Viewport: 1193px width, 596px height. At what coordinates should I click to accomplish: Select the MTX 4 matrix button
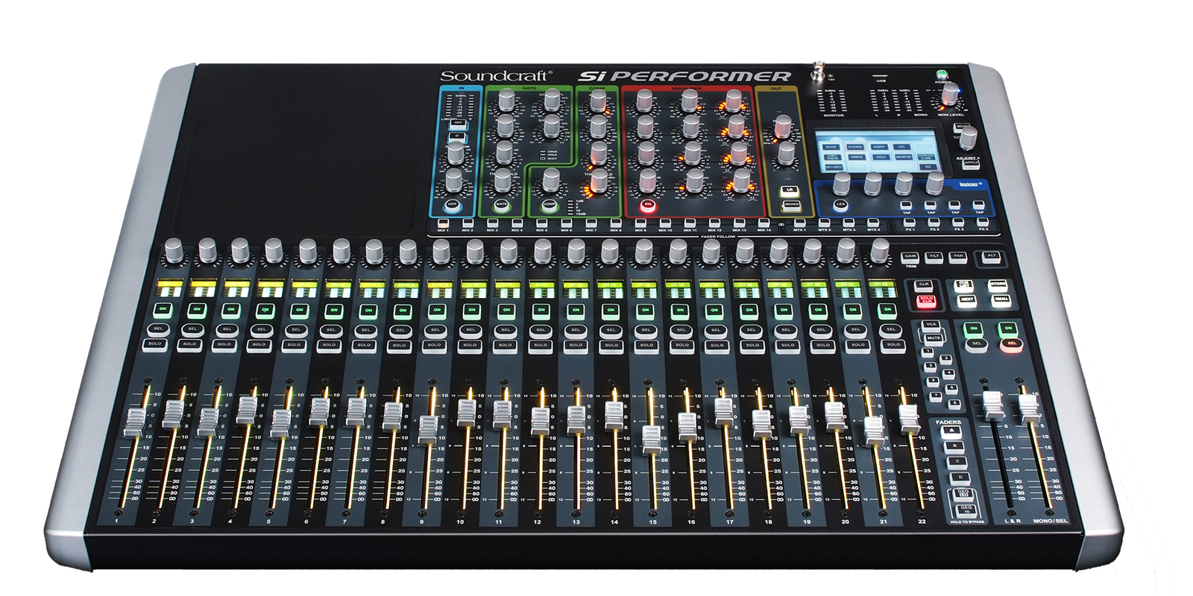(873, 222)
